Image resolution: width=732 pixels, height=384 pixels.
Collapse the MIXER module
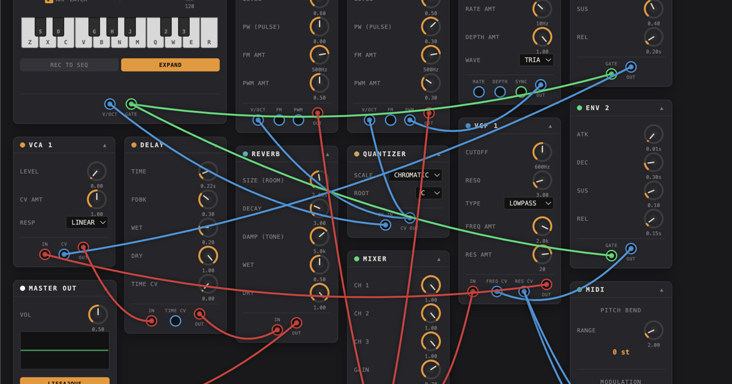(x=439, y=259)
